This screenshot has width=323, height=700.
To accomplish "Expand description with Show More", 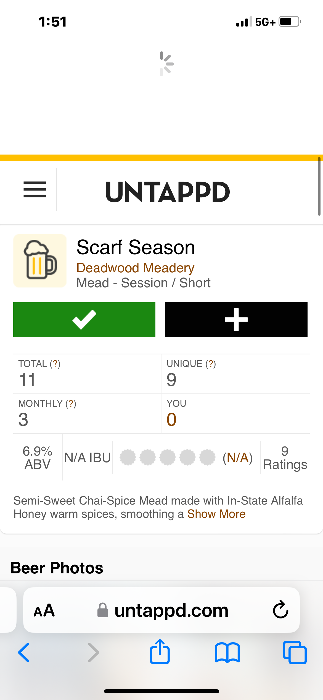I will point(216,514).
